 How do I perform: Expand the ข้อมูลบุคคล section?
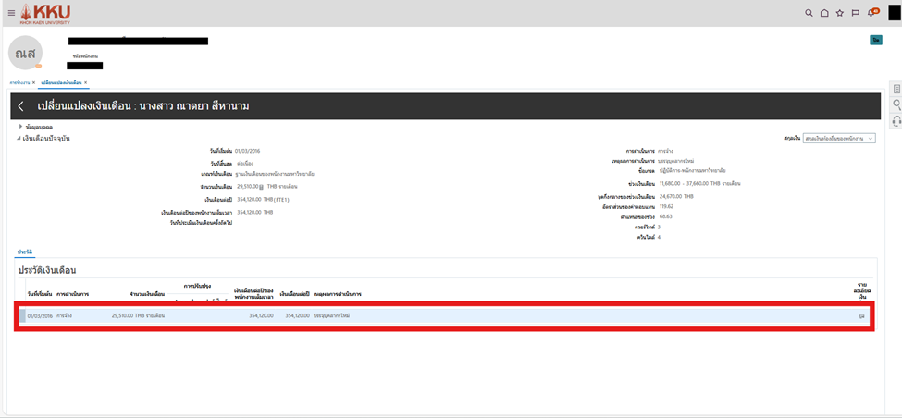[x=20, y=126]
